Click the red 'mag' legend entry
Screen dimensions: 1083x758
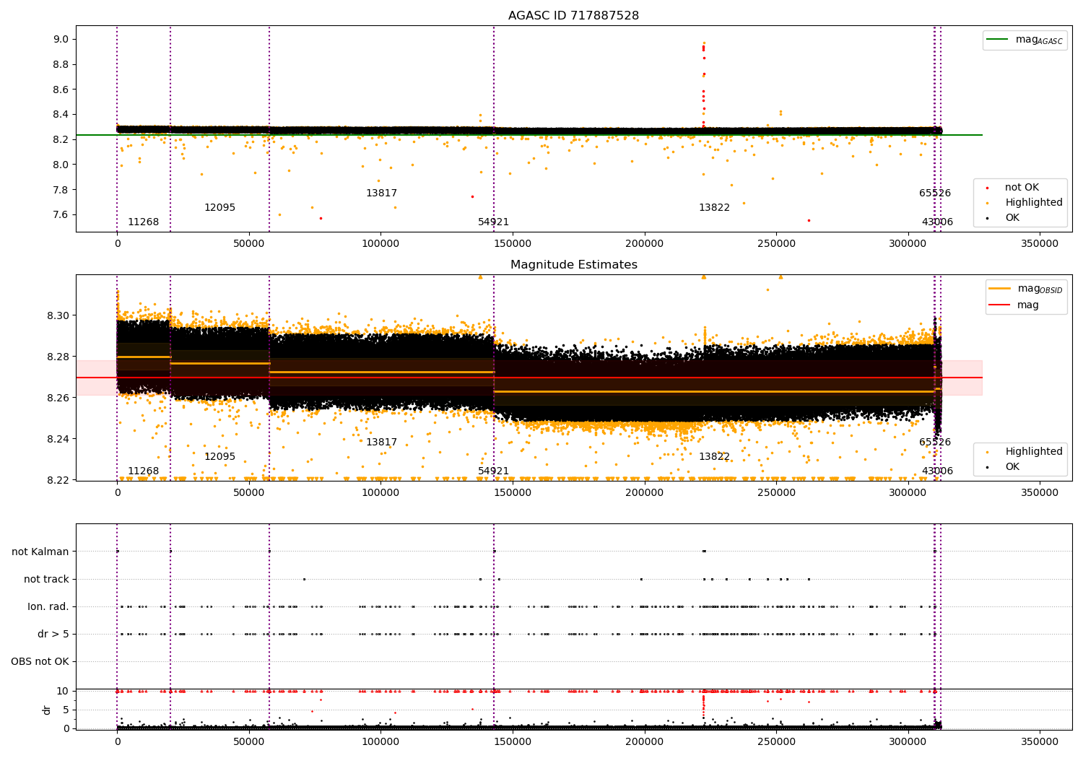pos(1014,305)
